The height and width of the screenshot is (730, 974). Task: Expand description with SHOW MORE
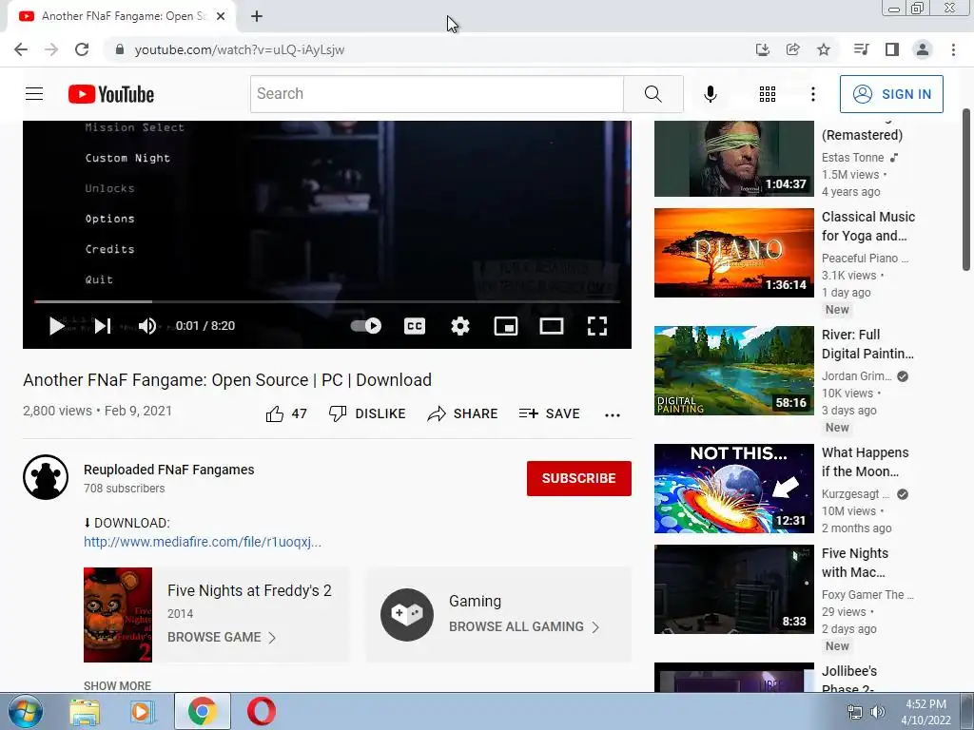117,685
